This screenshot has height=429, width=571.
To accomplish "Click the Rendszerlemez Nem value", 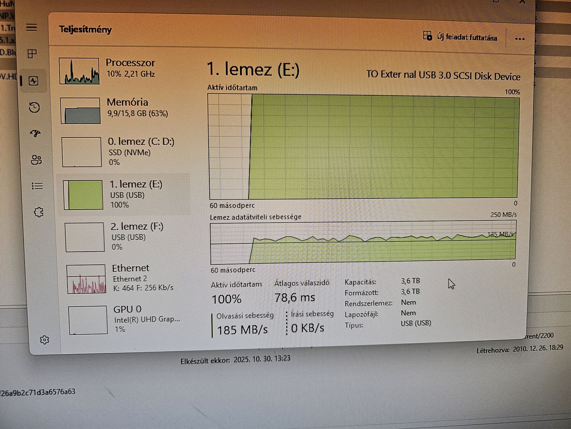I will [x=408, y=302].
